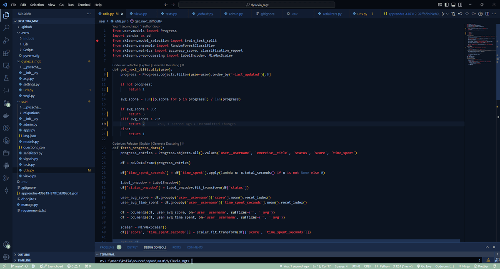Toggle bottom Panel visibility in title bar
This screenshot has width=500, height=269.
[453, 5]
